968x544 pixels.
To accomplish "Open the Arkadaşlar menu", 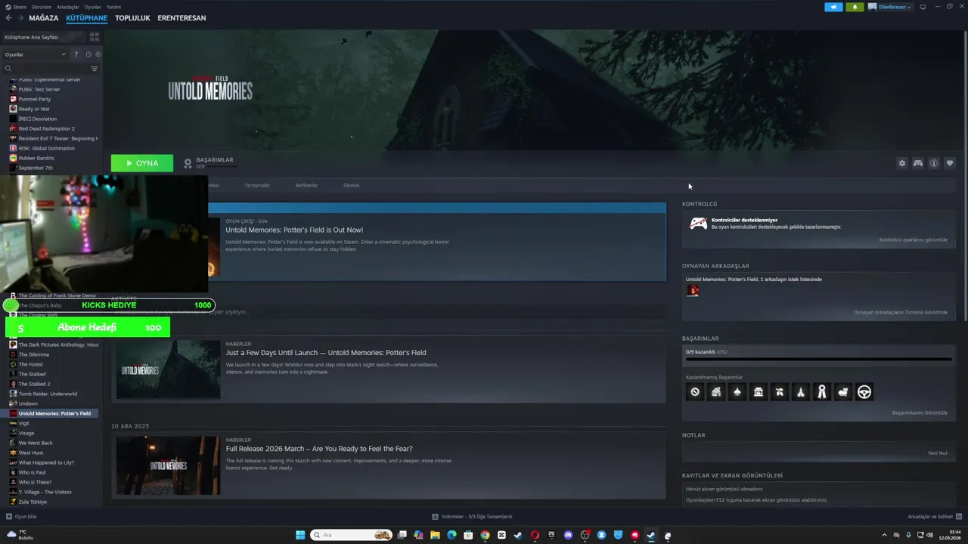I will point(68,7).
